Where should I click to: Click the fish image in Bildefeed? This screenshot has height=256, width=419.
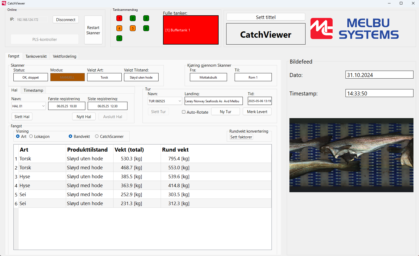[x=351, y=155]
